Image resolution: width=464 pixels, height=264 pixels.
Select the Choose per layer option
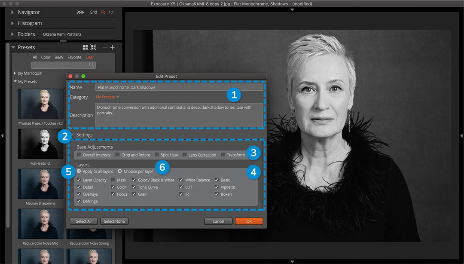(120, 171)
